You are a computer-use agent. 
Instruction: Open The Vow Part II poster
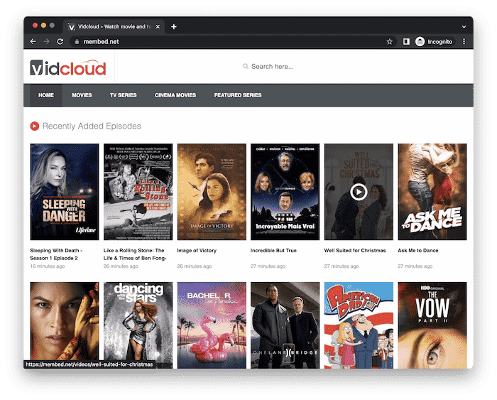(x=432, y=325)
